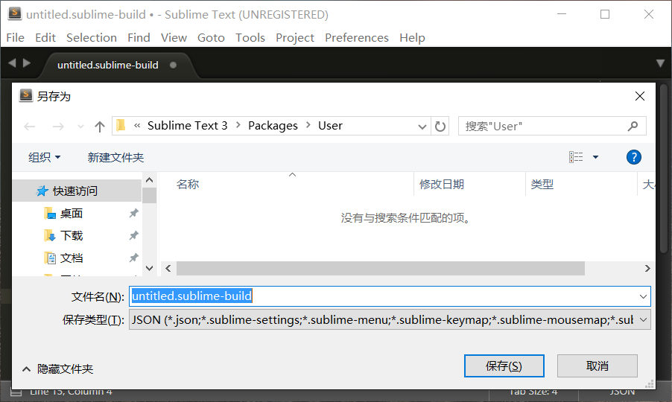Viewport: 672px width, 402px height.
Task: Open 下载 folder in navigation pane
Action: pyautogui.click(x=71, y=235)
